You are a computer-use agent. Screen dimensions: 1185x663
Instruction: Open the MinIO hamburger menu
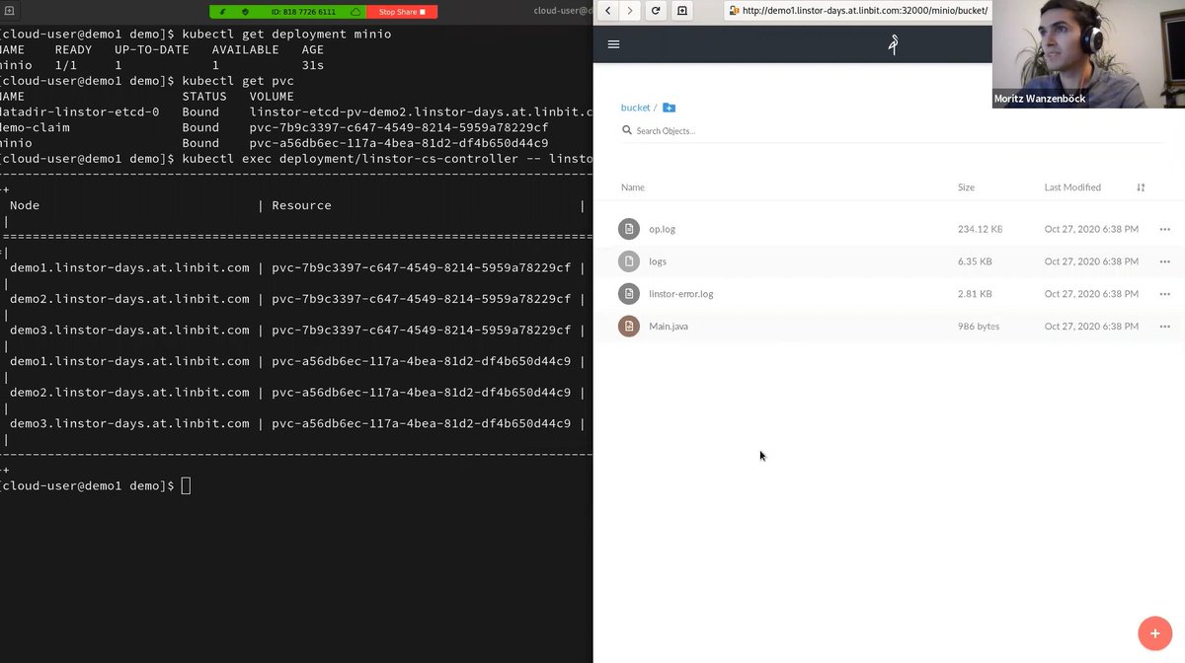coord(614,44)
